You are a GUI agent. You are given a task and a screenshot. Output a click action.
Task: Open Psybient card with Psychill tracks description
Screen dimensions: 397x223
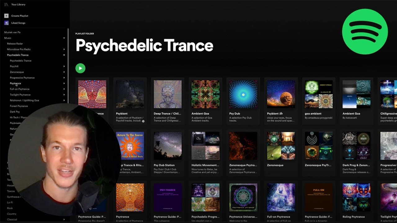[130, 101]
